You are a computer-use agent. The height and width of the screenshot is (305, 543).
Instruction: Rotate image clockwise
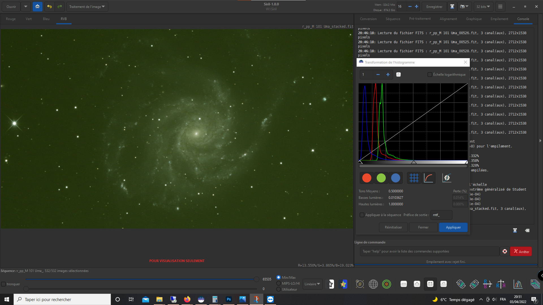point(474,284)
